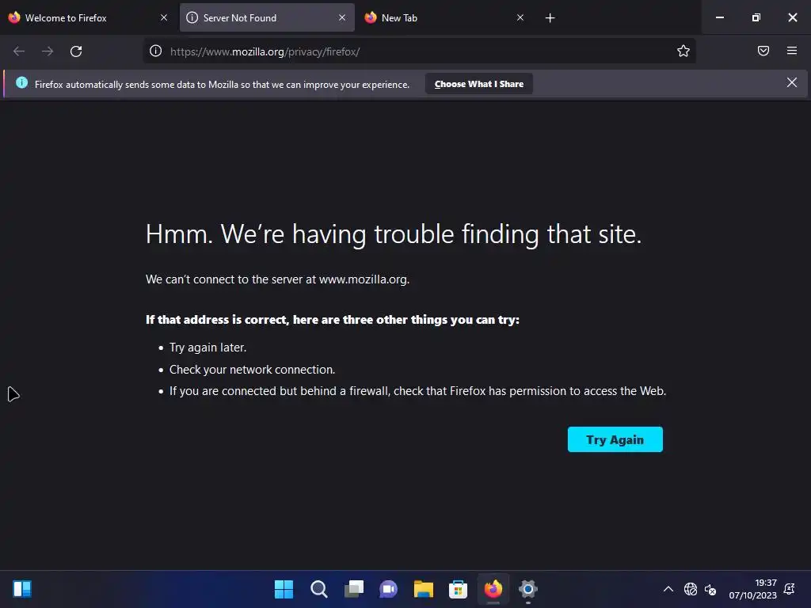Image resolution: width=811 pixels, height=608 pixels.
Task: Click the Back navigation arrow
Action: coord(19,51)
